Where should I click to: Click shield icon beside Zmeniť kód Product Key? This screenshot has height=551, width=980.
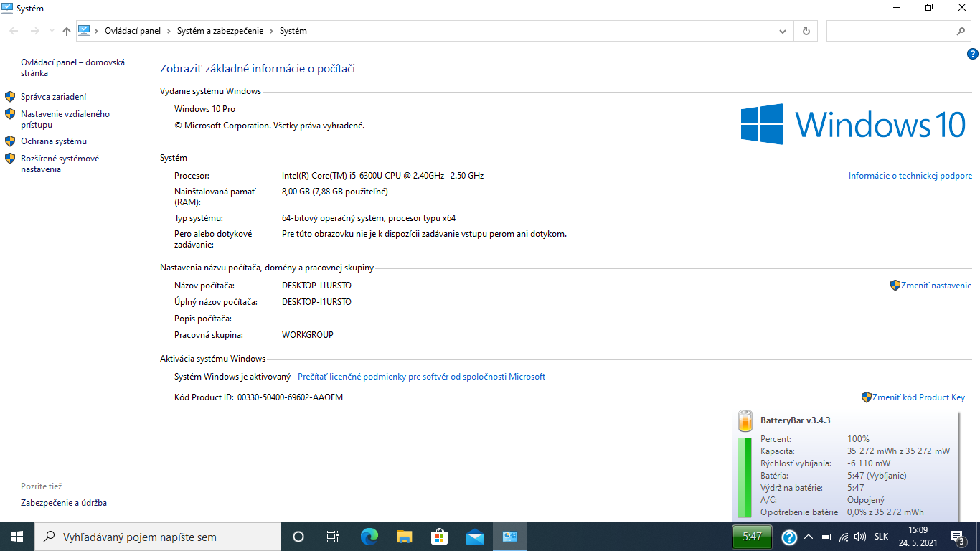pyautogui.click(x=867, y=397)
